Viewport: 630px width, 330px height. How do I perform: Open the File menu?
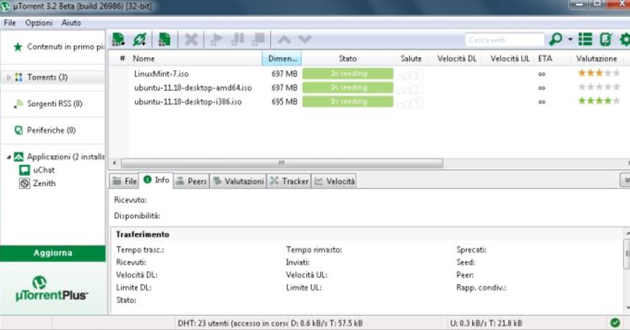10,23
